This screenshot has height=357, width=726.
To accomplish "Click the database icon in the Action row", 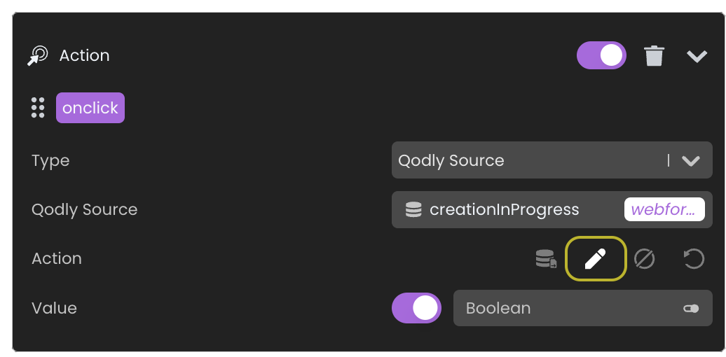I will pyautogui.click(x=546, y=259).
